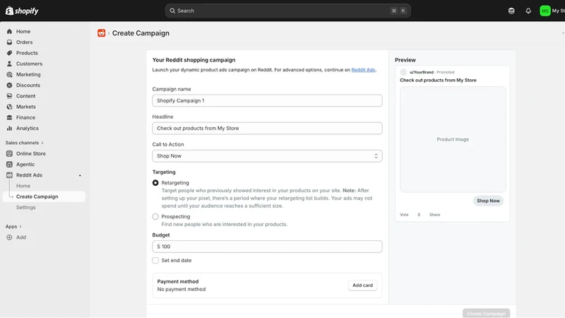Click the MS store avatar

[x=545, y=11]
